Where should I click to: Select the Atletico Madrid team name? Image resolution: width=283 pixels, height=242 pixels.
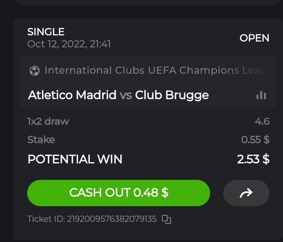pos(72,95)
